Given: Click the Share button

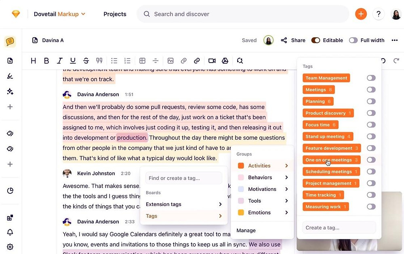Looking at the screenshot, I should [x=293, y=40].
